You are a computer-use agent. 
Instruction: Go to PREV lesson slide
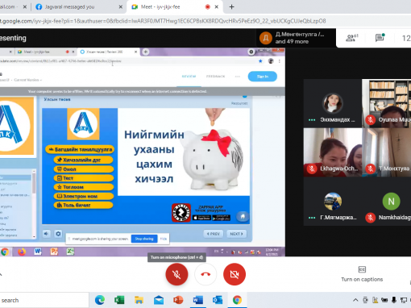pyautogui.click(x=214, y=234)
